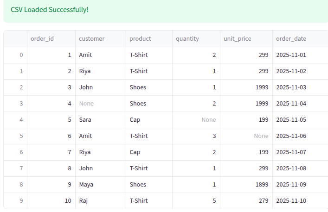
Task: Sort by the customer column header
Action: [92, 39]
